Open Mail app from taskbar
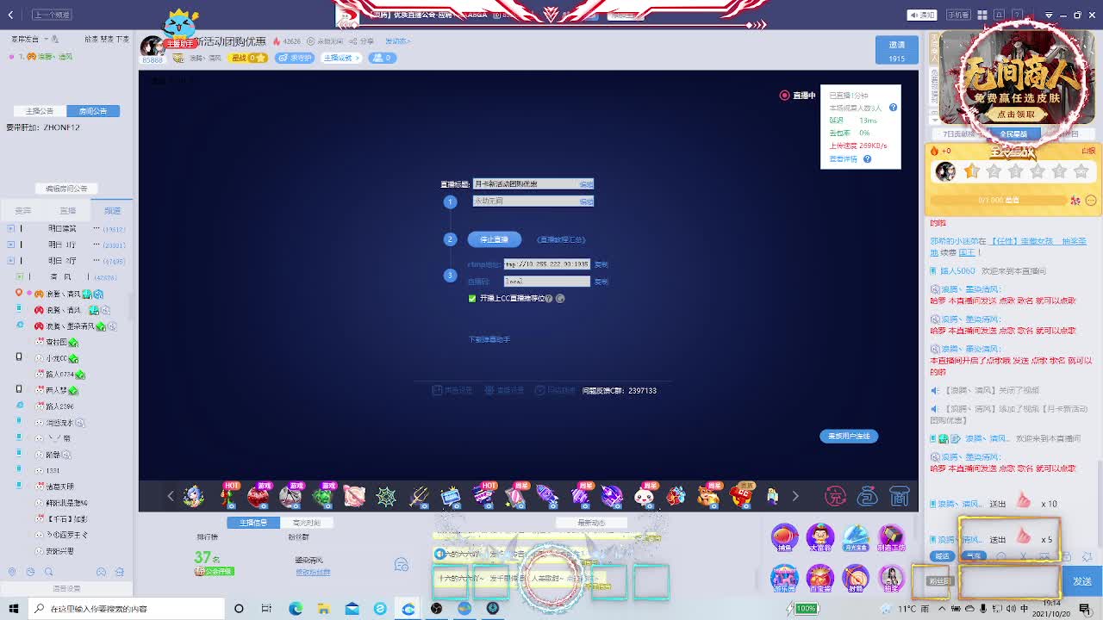Viewport: 1103px width, 620px height. [x=352, y=609]
